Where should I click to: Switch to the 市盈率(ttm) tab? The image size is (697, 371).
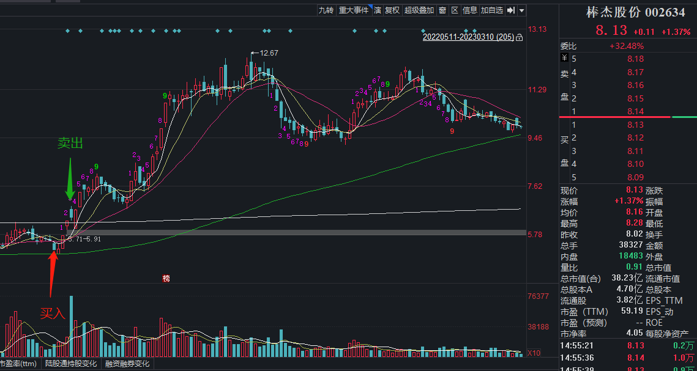pyautogui.click(x=18, y=364)
